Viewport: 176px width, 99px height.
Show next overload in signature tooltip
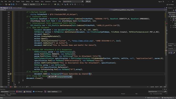click(56, 76)
